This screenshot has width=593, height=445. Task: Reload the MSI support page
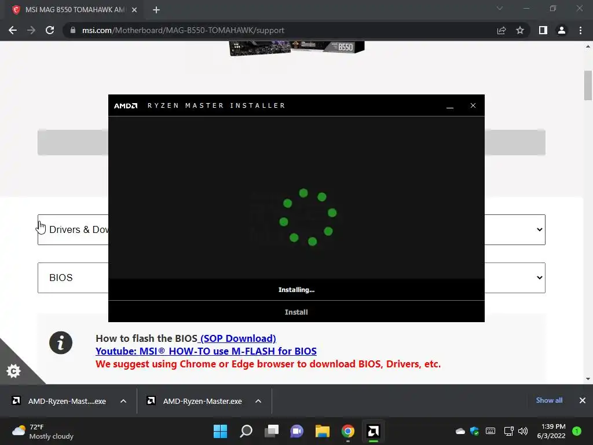tap(50, 30)
